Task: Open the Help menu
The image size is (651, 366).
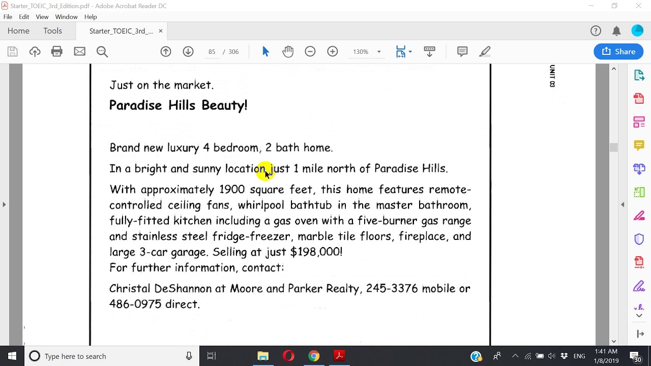Action: pyautogui.click(x=91, y=17)
